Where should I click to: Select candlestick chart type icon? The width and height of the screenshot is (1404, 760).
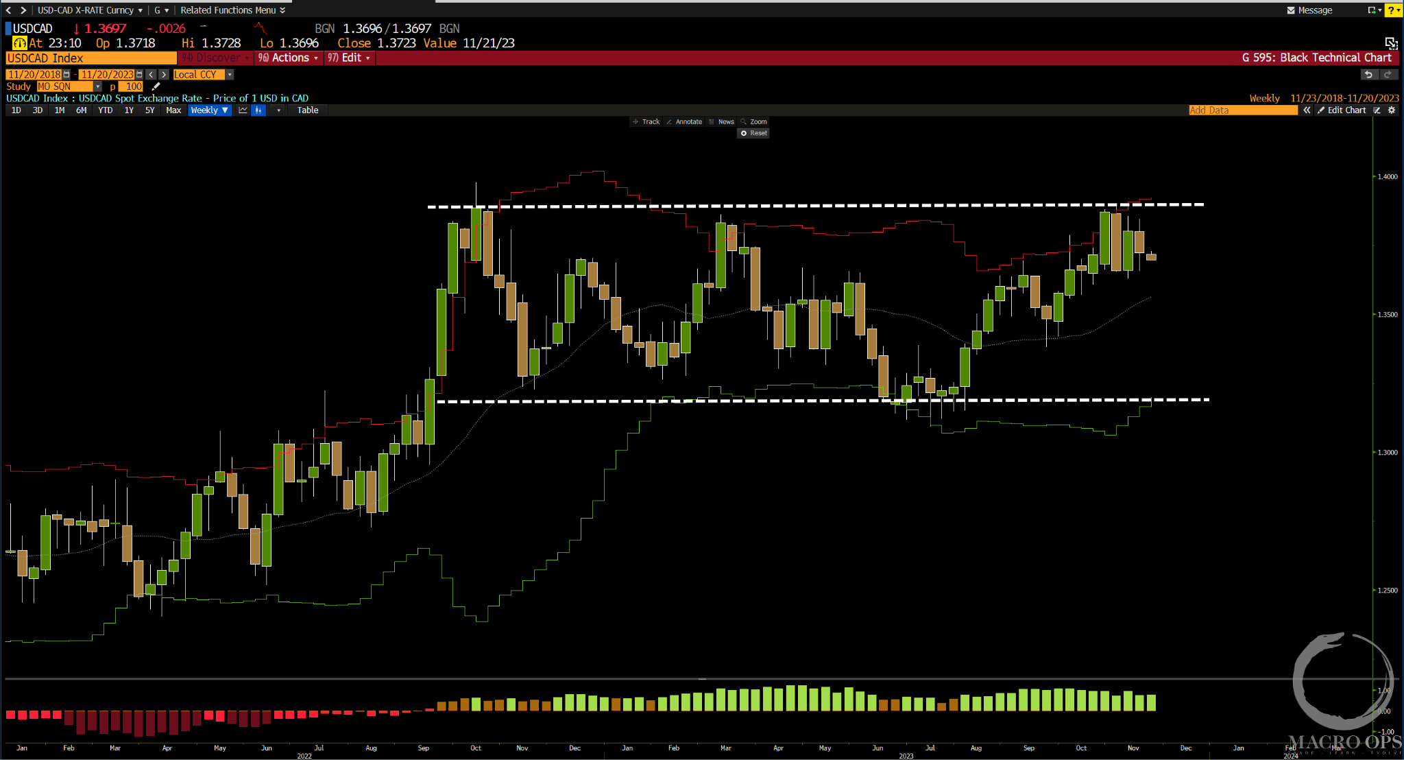coord(258,110)
